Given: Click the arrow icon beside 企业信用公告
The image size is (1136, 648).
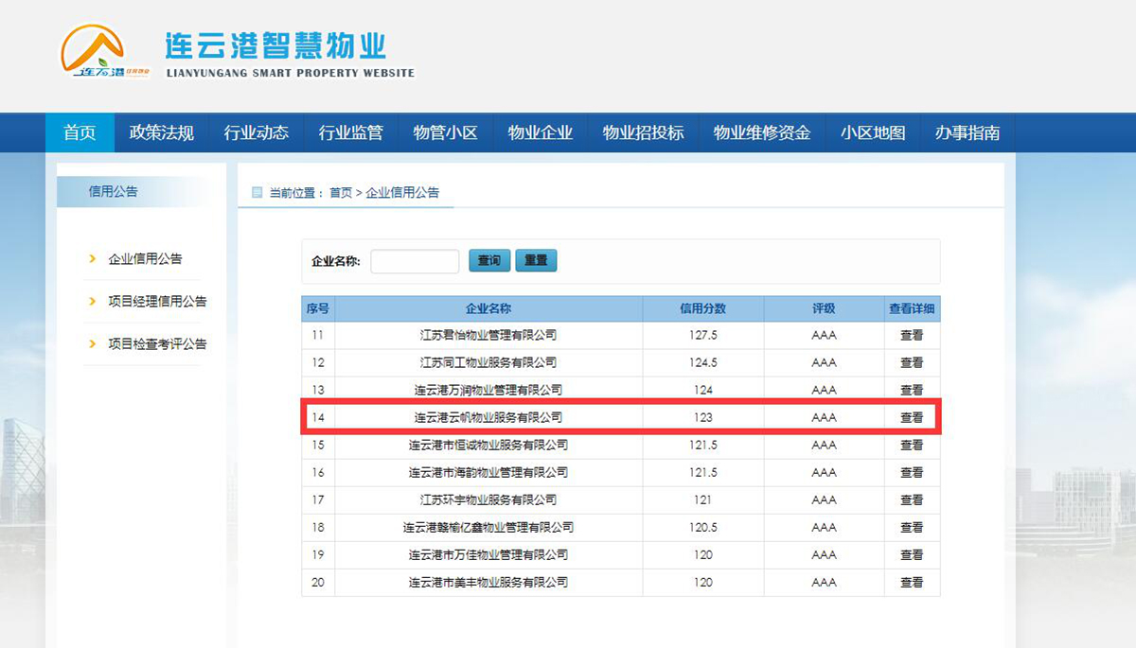Looking at the screenshot, I should 92,258.
